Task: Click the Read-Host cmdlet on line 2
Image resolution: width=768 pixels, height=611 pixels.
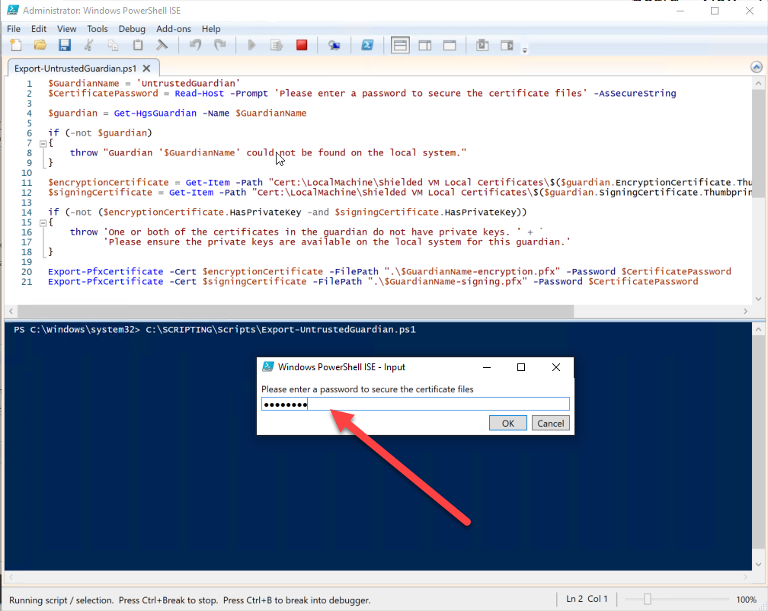Action: [199, 94]
